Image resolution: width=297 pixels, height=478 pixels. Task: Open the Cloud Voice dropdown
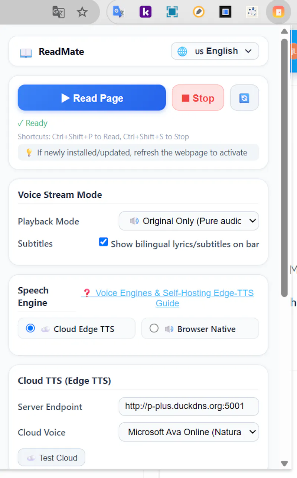pyautogui.click(x=189, y=432)
